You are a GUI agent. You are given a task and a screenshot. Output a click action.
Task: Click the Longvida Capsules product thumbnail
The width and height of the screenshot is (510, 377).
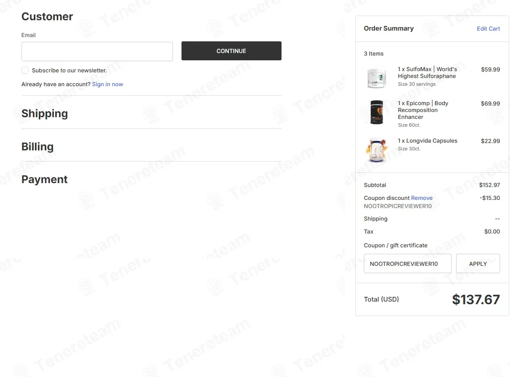tap(377, 150)
